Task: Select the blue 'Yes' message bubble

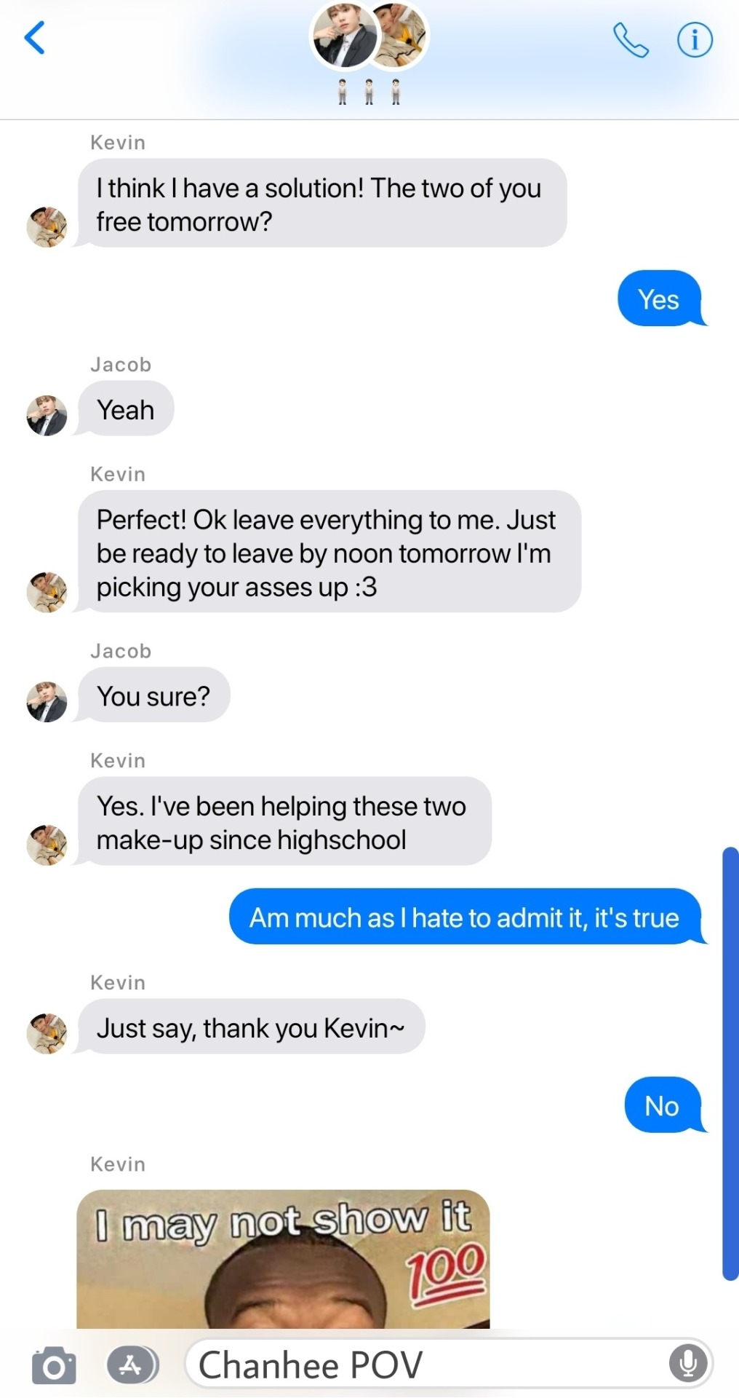Action: (x=660, y=299)
